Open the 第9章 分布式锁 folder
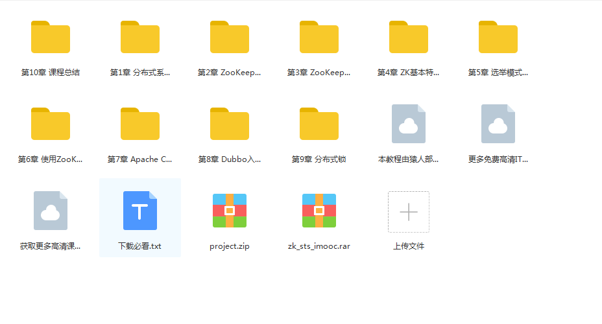Viewport: 602px width, 324px height. tap(319, 124)
